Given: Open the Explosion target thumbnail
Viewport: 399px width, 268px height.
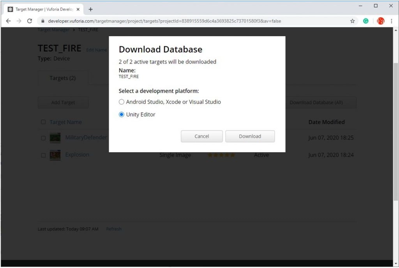Looking at the screenshot, I should (x=55, y=155).
